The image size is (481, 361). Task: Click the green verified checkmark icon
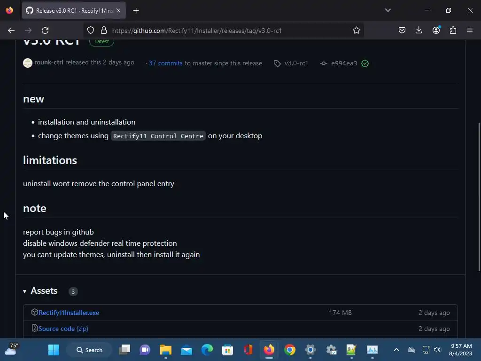(x=365, y=63)
